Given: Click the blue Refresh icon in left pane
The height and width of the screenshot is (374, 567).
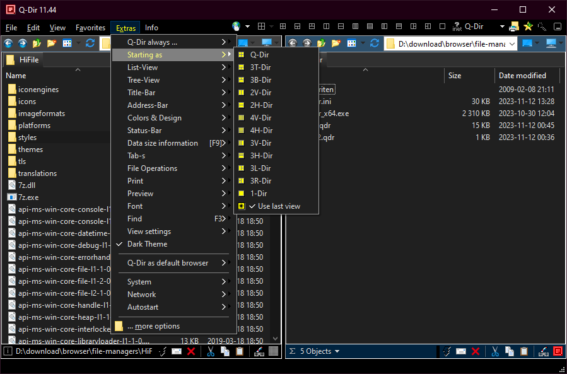Looking at the screenshot, I should pyautogui.click(x=90, y=44).
